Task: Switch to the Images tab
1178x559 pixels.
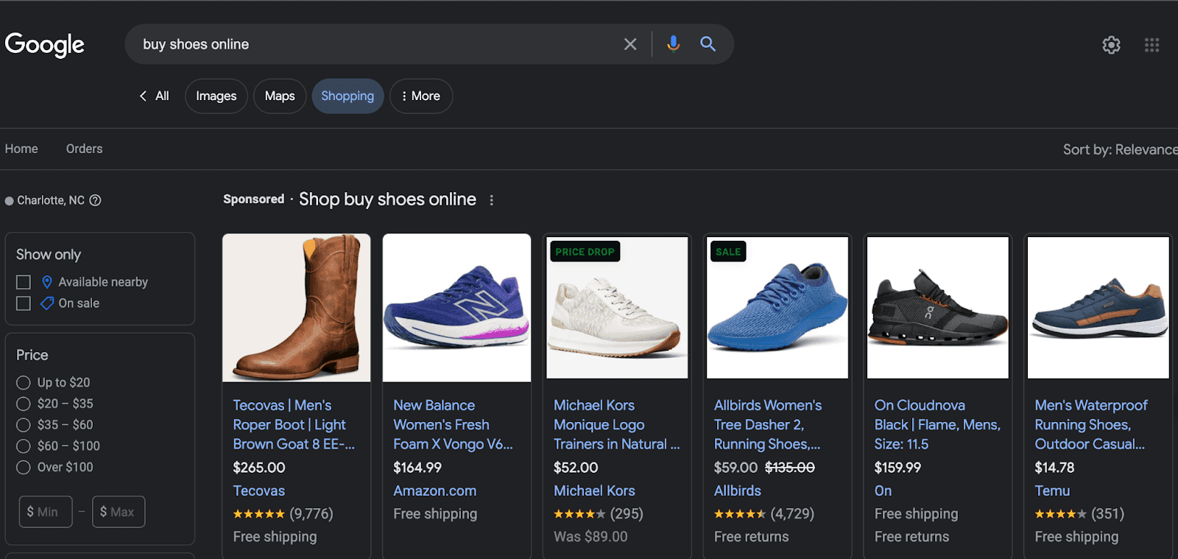Action: 216,96
